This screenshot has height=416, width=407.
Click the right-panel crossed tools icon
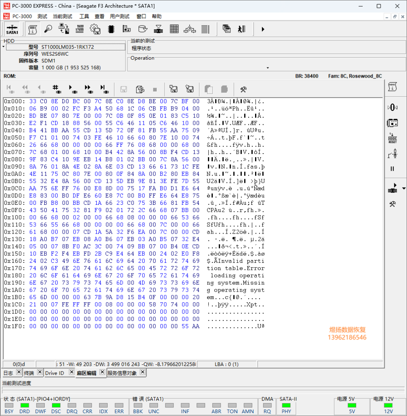pos(392,204)
